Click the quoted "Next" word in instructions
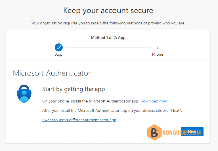The height and width of the screenshot is (151, 218). (x=175, y=110)
